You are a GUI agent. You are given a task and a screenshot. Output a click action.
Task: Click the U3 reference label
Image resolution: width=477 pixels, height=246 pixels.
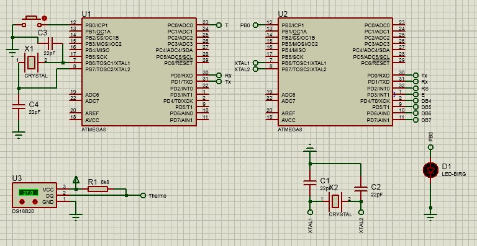click(17, 178)
